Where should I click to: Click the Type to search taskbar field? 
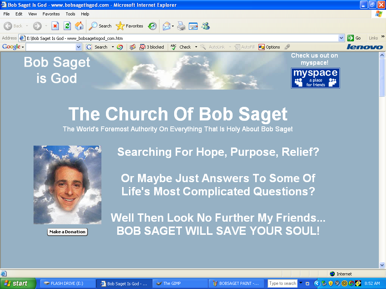click(283, 283)
